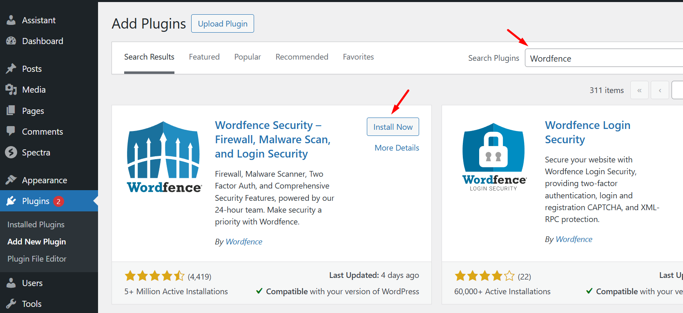The height and width of the screenshot is (313, 683).
Task: Open the Wordfence Security plugin title link
Action: click(x=273, y=140)
